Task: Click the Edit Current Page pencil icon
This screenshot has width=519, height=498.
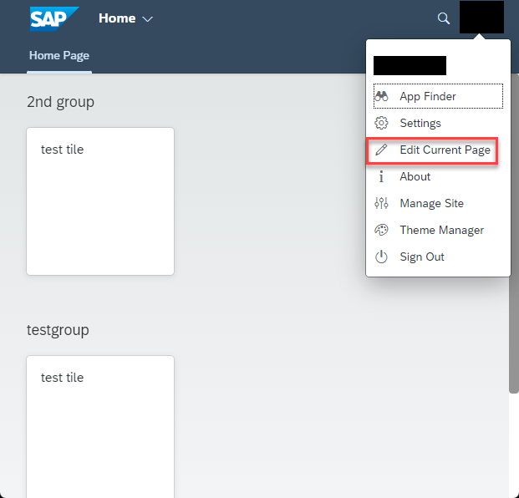Action: pos(381,150)
